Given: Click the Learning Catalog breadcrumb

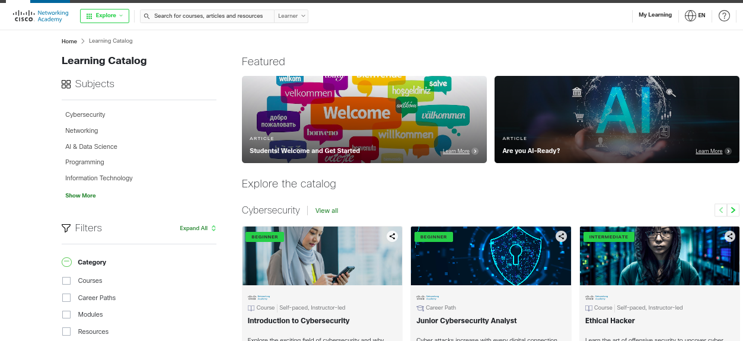Looking at the screenshot, I should [111, 42].
